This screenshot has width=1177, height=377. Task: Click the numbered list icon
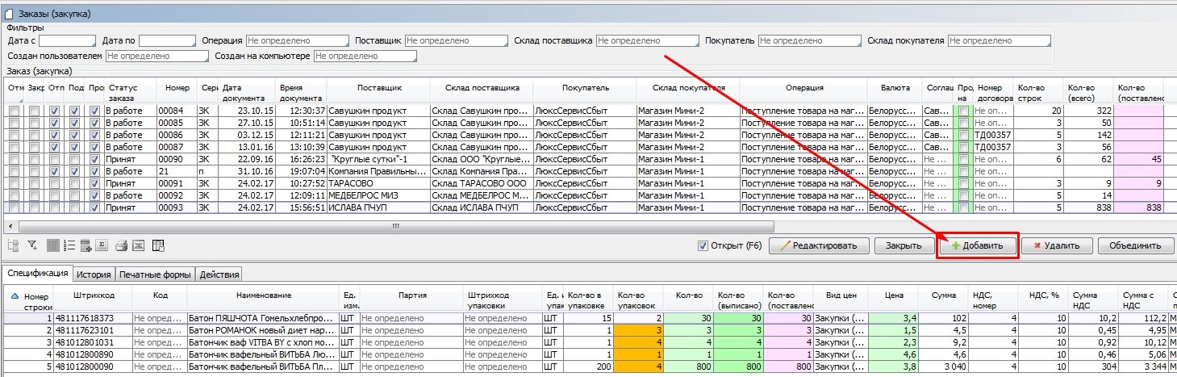click(69, 246)
